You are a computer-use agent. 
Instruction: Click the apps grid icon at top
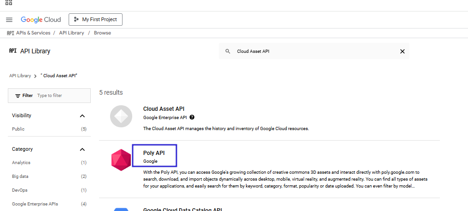coord(9,2)
